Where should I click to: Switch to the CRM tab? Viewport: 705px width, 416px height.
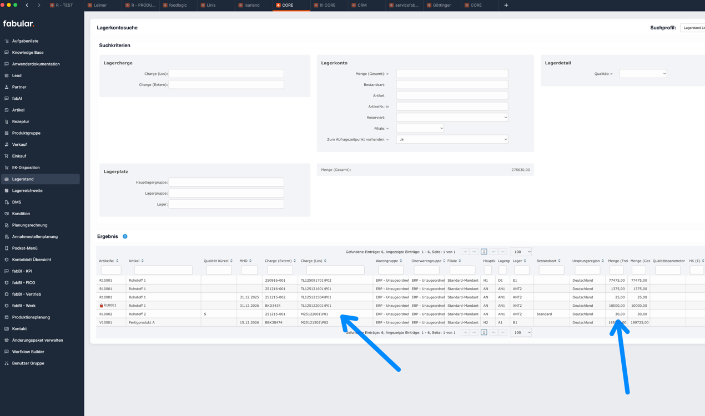coord(361,5)
